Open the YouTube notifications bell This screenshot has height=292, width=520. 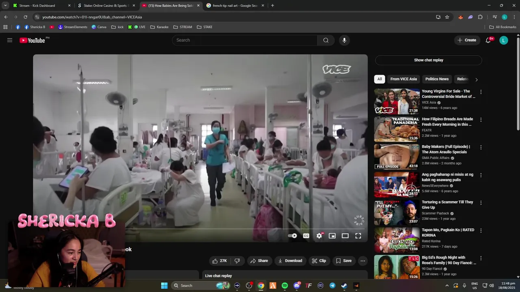(488, 40)
